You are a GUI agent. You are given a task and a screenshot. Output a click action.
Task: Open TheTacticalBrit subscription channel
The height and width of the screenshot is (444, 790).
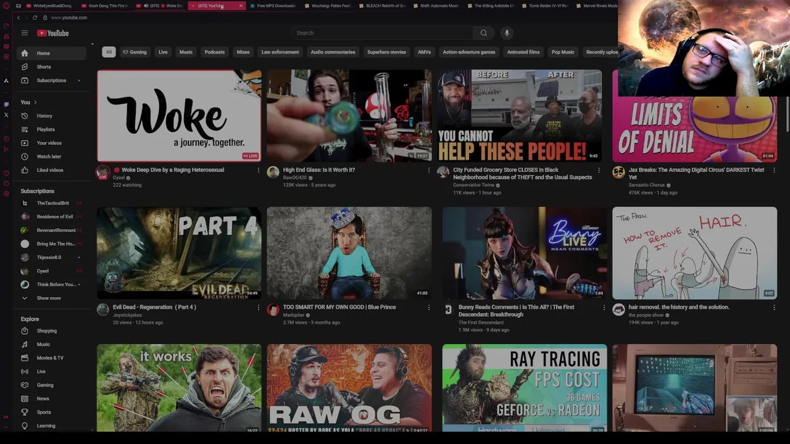click(52, 203)
